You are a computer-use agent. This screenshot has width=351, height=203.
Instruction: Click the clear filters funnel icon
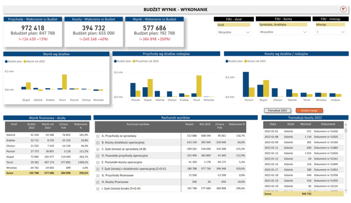pyautogui.click(x=343, y=9)
